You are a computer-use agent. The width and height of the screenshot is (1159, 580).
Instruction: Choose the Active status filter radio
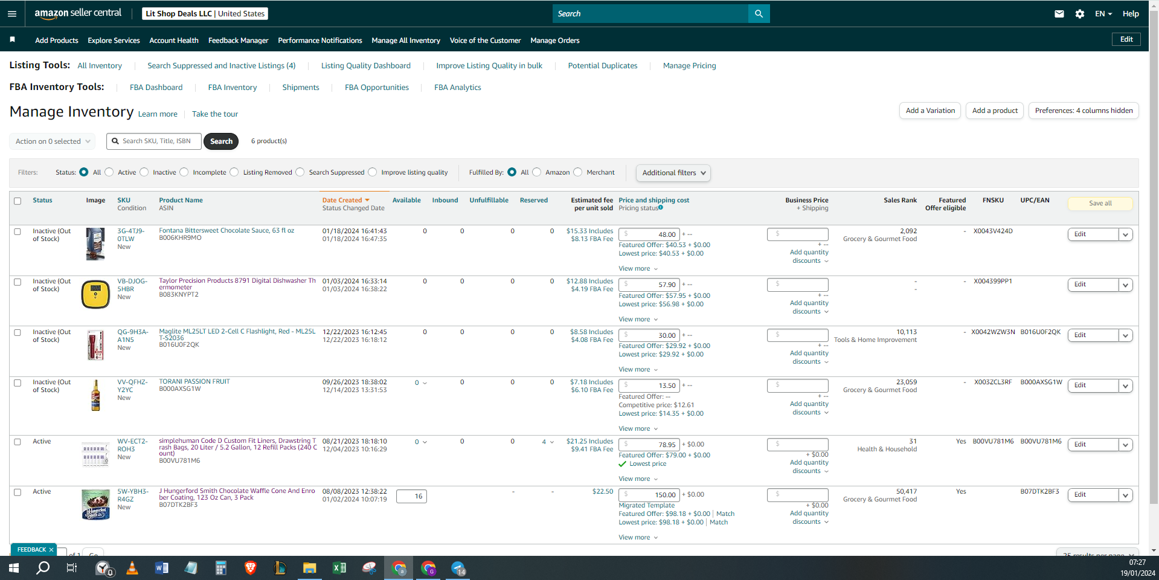click(109, 172)
